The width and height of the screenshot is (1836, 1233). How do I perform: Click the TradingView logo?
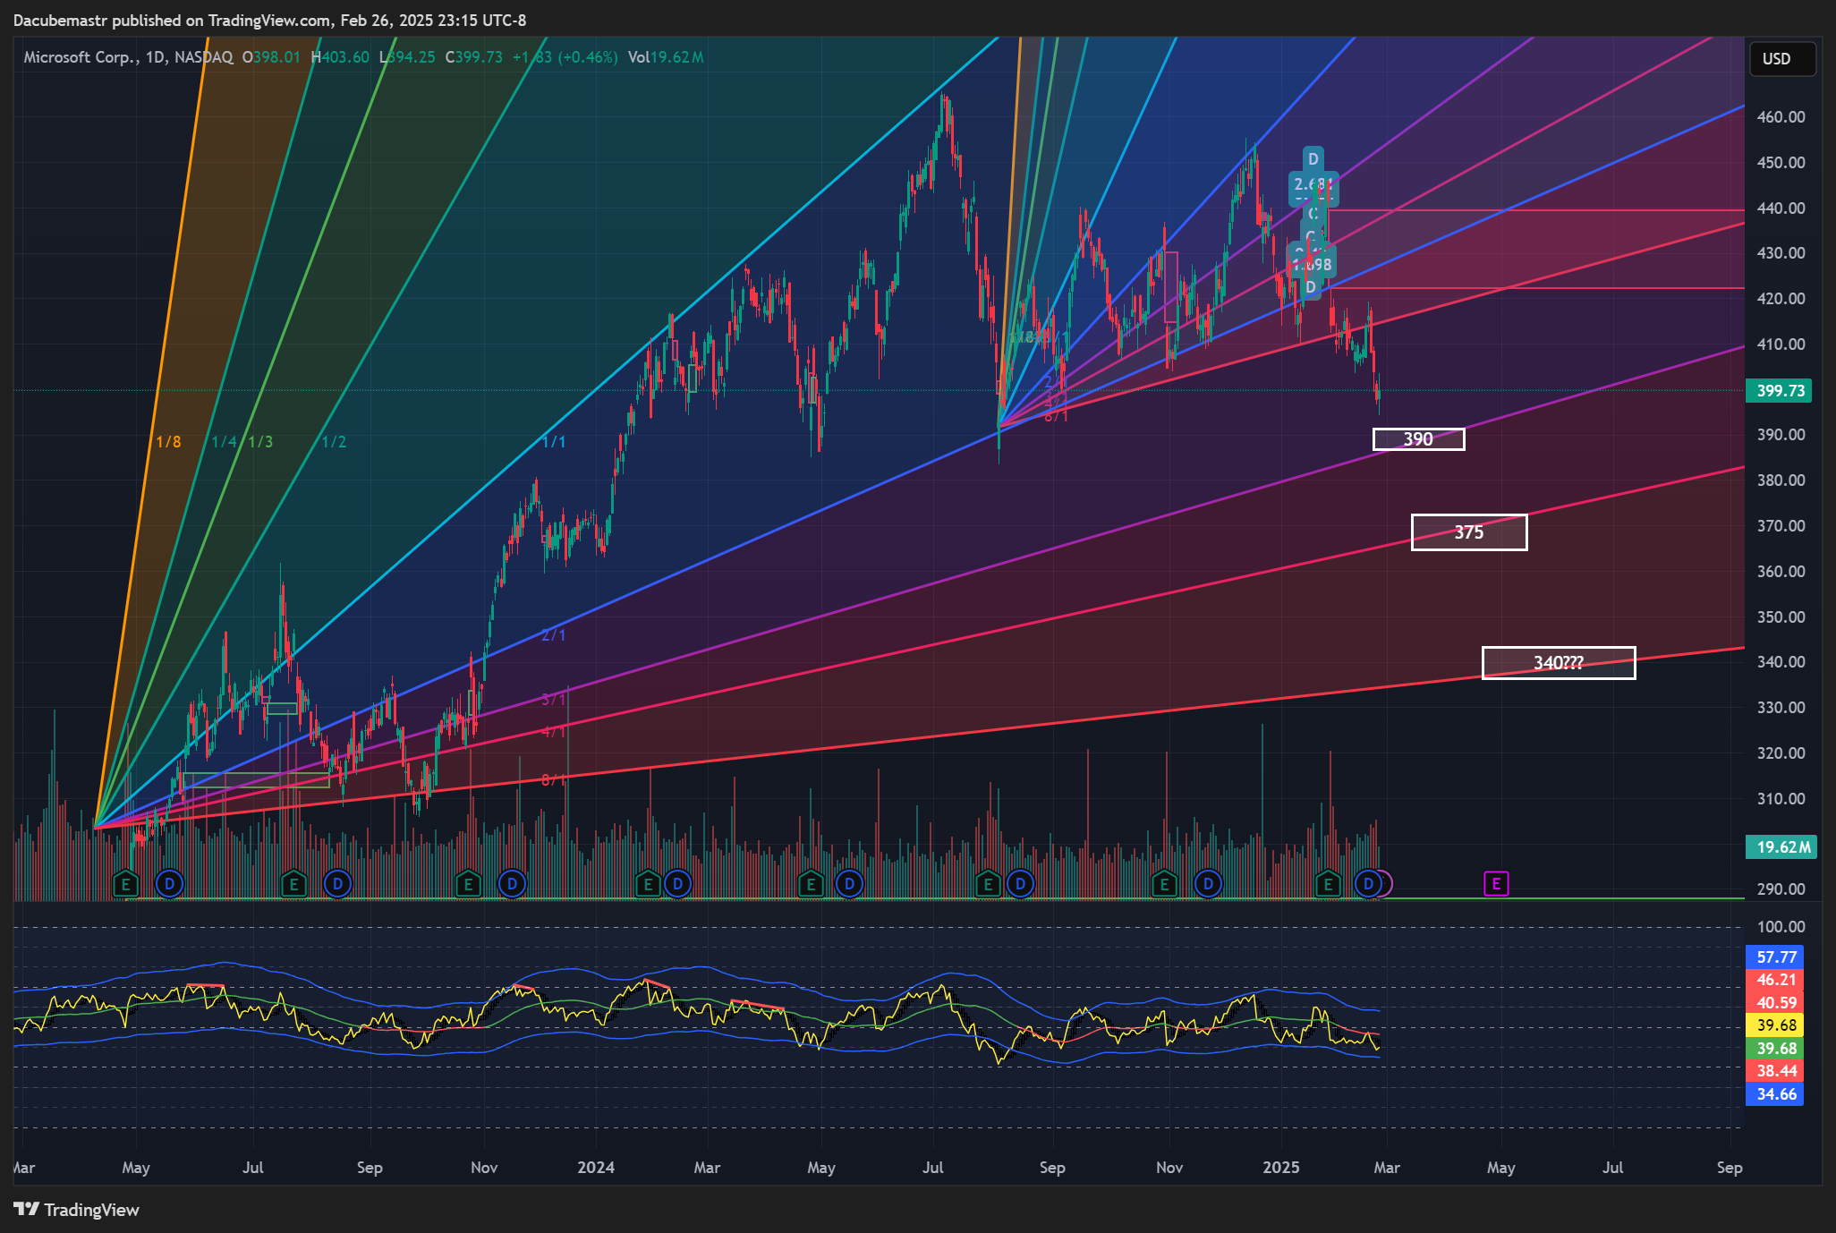pyautogui.click(x=77, y=1210)
